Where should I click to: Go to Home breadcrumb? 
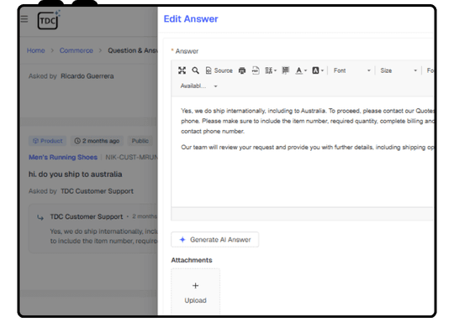point(36,50)
